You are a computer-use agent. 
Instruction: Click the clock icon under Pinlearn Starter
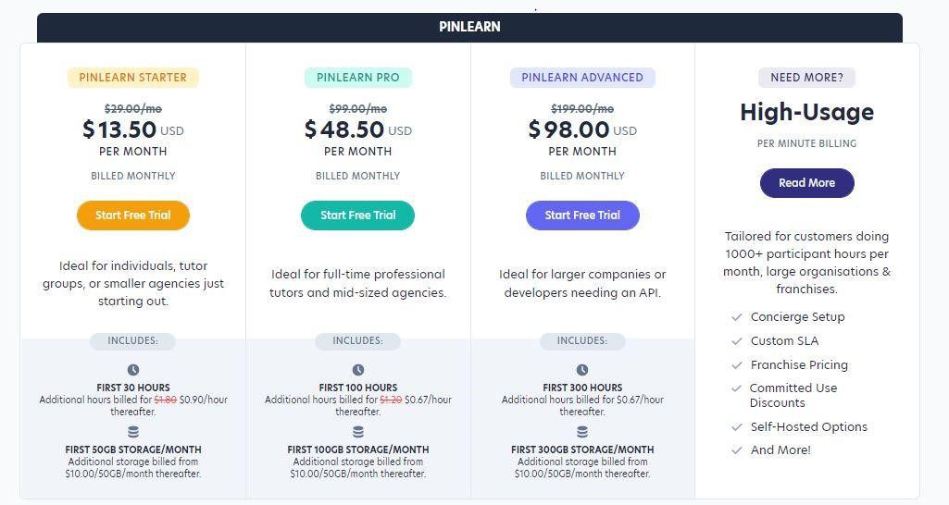click(133, 370)
